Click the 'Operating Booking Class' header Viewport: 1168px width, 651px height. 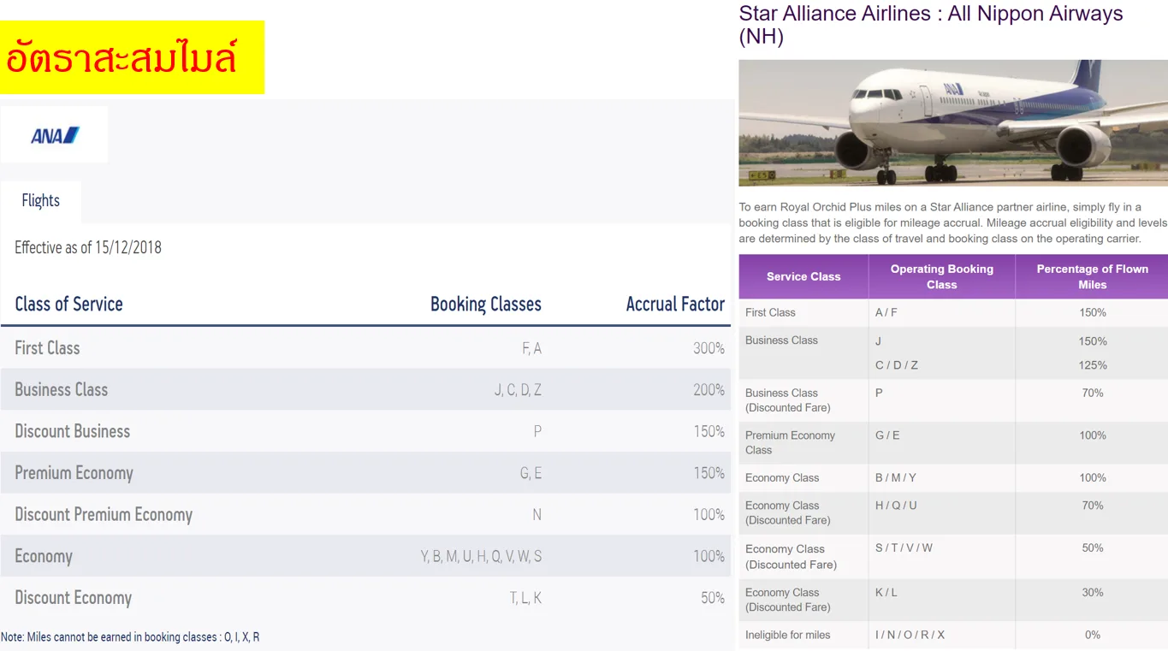(x=942, y=276)
